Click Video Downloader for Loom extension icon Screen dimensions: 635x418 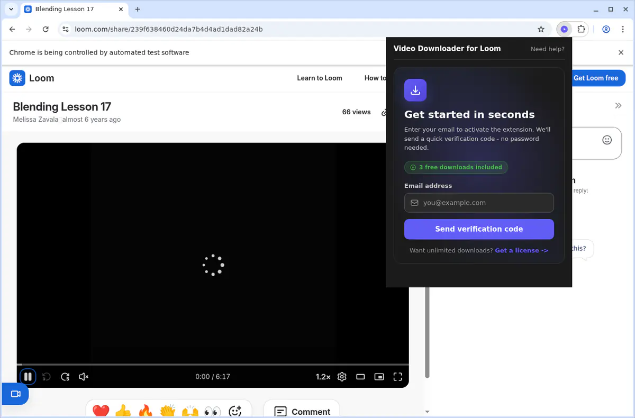(564, 29)
